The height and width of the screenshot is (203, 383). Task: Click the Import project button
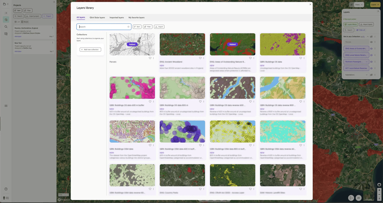[x=33, y=16]
